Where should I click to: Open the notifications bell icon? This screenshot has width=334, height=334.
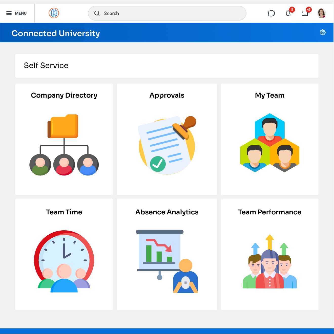tap(288, 13)
